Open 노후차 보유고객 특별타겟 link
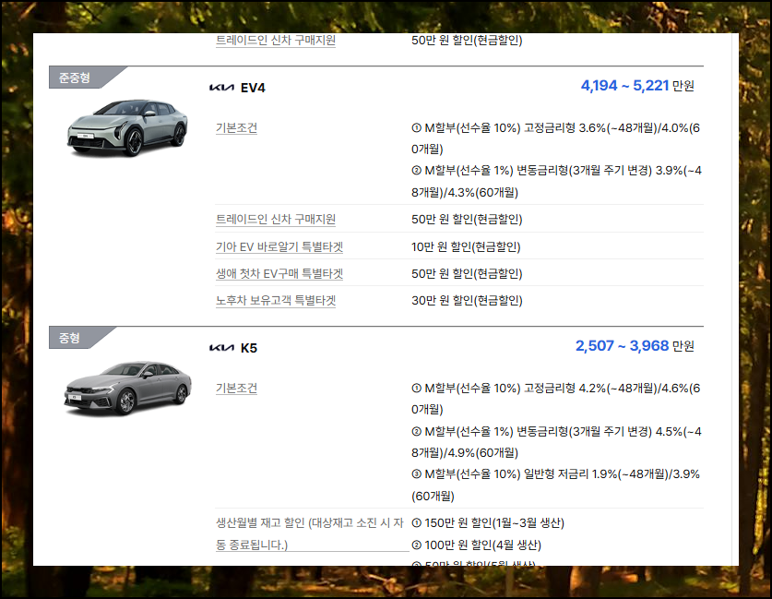Viewport: 772px width, 599px height. (276, 301)
